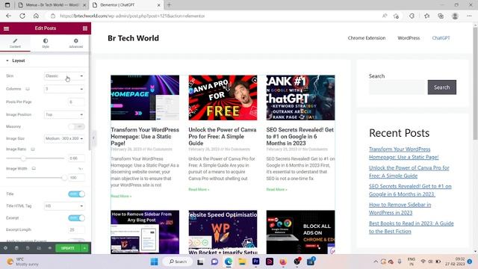Toggle the Excerpt switch off
Screen dimensions: 478x269
coord(76,217)
